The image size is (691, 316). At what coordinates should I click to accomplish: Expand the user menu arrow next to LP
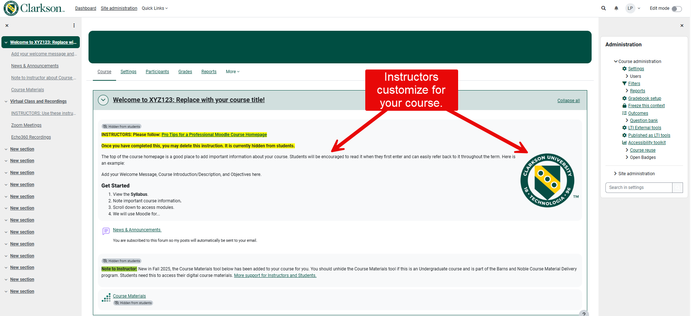pos(639,8)
